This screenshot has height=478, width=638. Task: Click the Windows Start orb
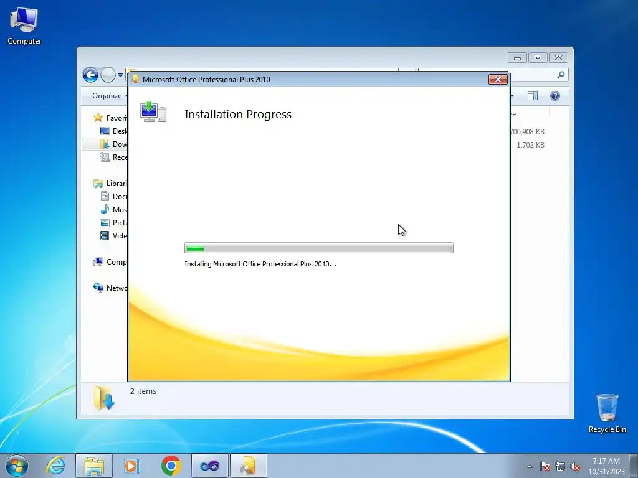coord(17,466)
